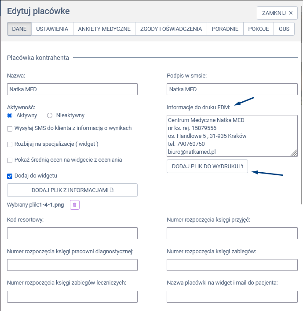This screenshot has width=303, height=311.
Task: Switch to the USTAWIENIA tab
Action: click(52, 29)
